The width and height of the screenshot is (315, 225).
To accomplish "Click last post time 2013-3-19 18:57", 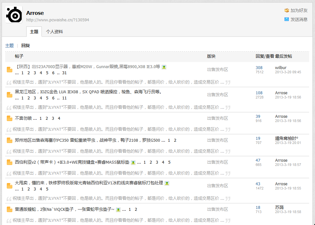I will pyautogui.click(x=288, y=165).
